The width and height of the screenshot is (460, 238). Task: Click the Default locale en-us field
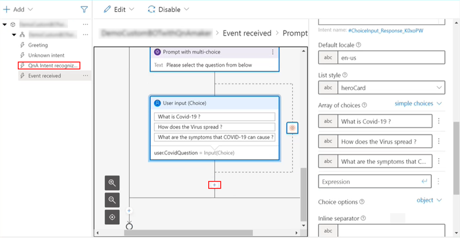(x=391, y=57)
